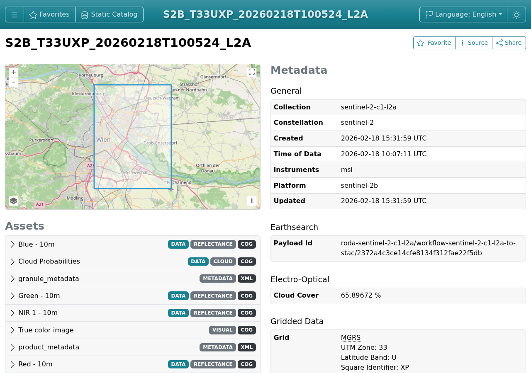
Task: Click the CLOUD badge on Cloud Probabilities
Action: [223, 262]
